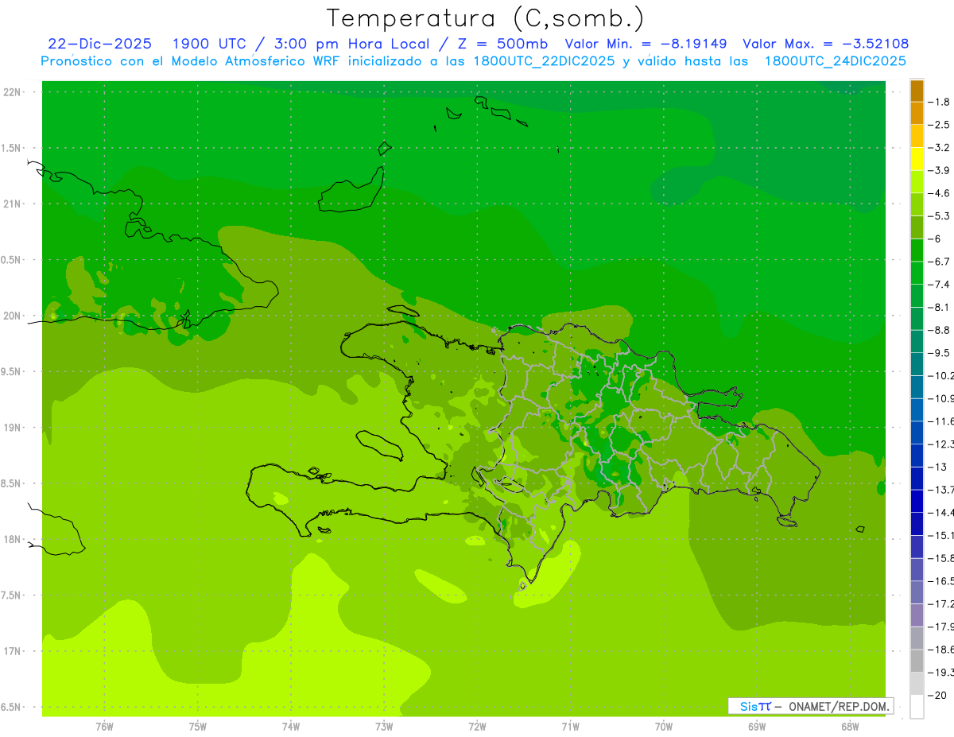The height and width of the screenshot is (737, 954).
Task: Click the '-5.3' colorbar value
Action: point(940,215)
